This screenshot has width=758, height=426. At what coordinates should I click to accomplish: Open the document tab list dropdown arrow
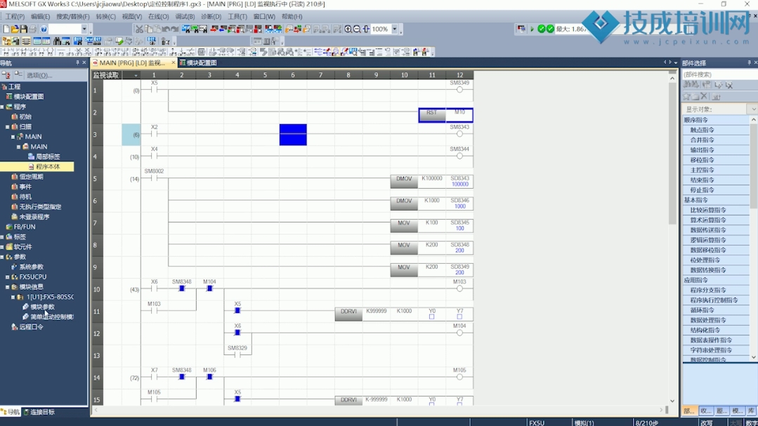click(x=675, y=62)
